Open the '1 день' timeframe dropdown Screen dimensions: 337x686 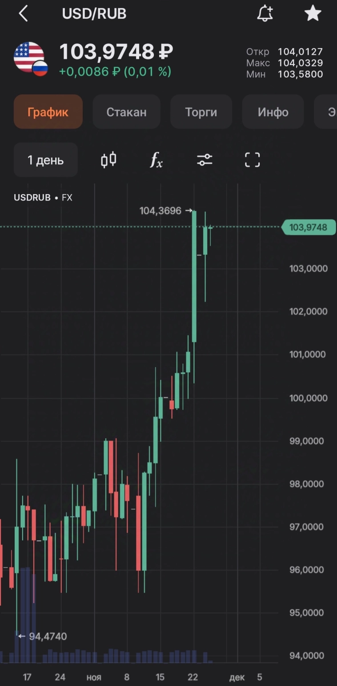[45, 160]
